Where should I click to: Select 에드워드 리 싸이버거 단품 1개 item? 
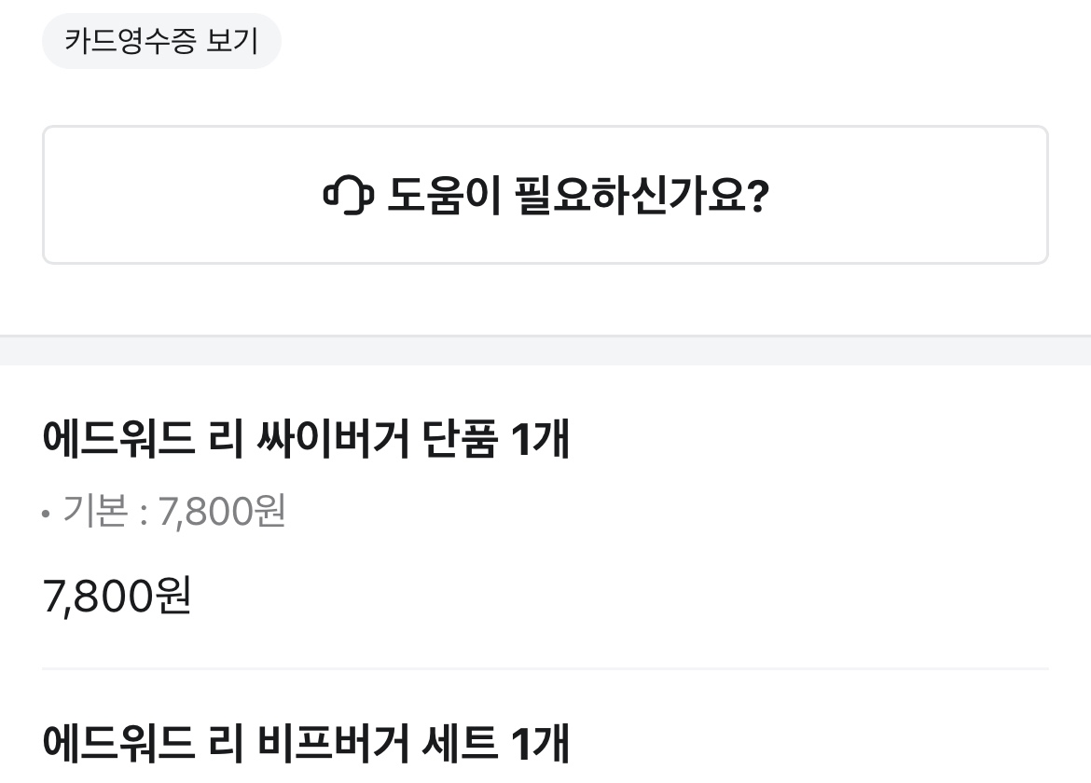point(306,439)
